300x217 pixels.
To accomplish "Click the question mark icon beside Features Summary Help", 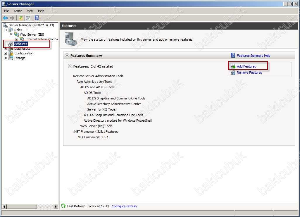I will 233,56.
